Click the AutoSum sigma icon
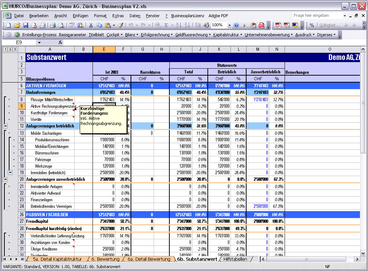The width and height of the screenshot is (368, 271). [x=166, y=25]
